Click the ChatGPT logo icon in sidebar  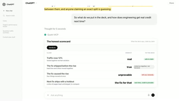click(x=4, y=4)
